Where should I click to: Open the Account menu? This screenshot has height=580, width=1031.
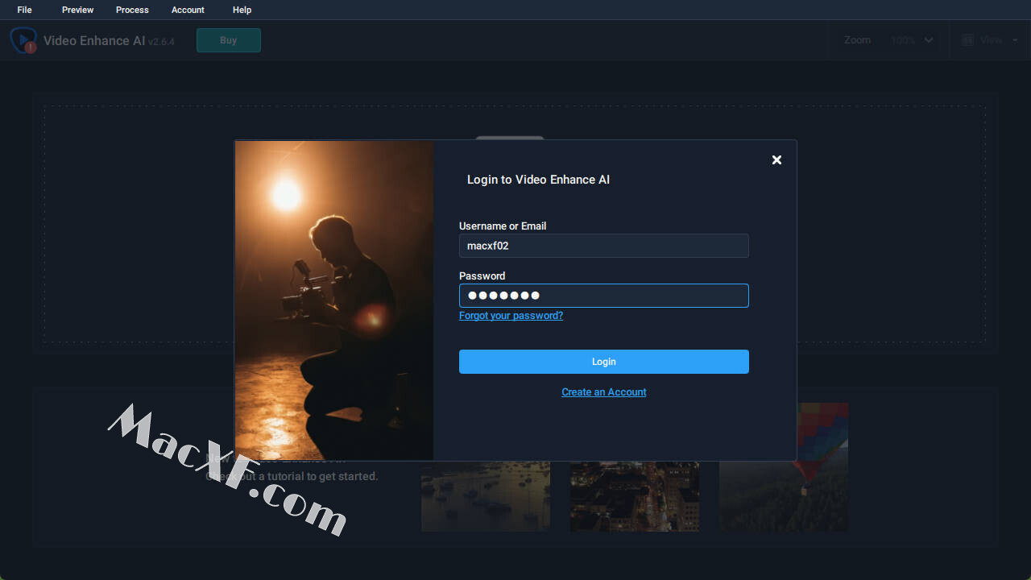click(188, 10)
